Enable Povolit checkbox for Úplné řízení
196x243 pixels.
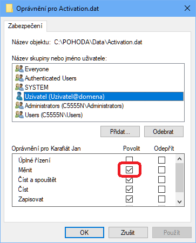point(129,159)
